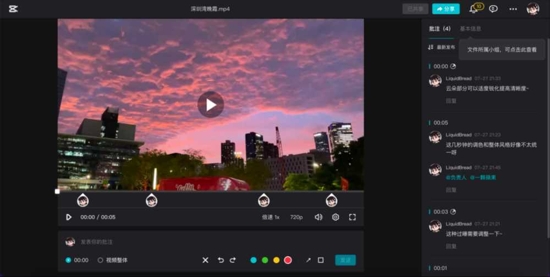Open the 最新发布 sort order dropdown
Viewport: 550px width, 277px height.
point(442,47)
